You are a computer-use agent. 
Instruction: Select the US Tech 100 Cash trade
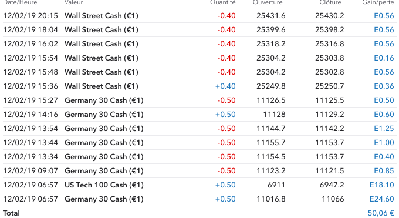[199, 185]
